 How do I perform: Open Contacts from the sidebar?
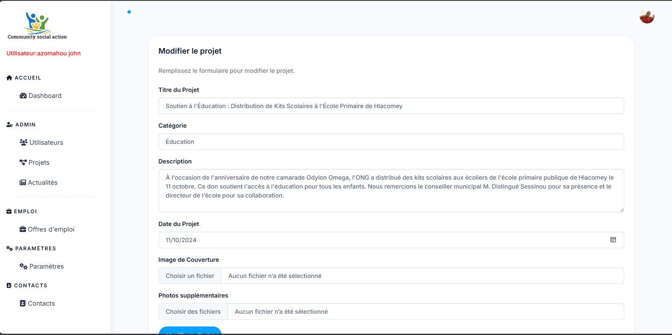41,304
